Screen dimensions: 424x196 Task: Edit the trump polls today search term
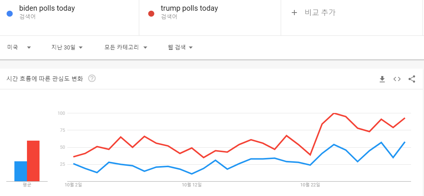(x=189, y=8)
